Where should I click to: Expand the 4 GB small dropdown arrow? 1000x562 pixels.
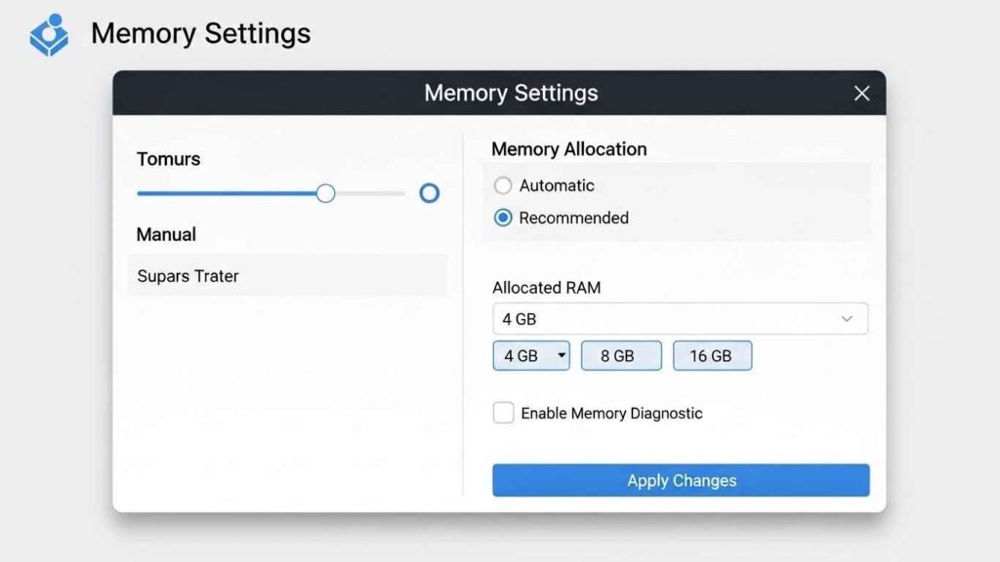[x=562, y=356]
